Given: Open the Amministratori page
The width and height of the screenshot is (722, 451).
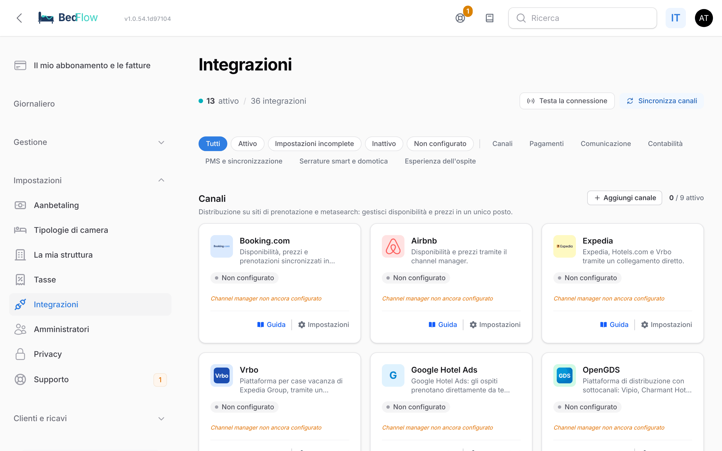Looking at the screenshot, I should click(90, 329).
